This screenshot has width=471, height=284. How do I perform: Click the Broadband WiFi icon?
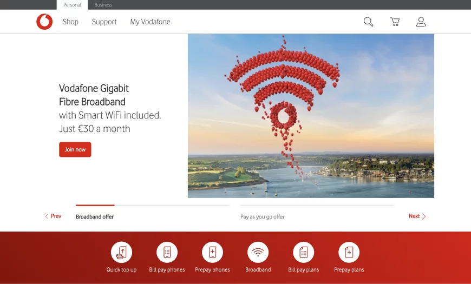pos(258,252)
